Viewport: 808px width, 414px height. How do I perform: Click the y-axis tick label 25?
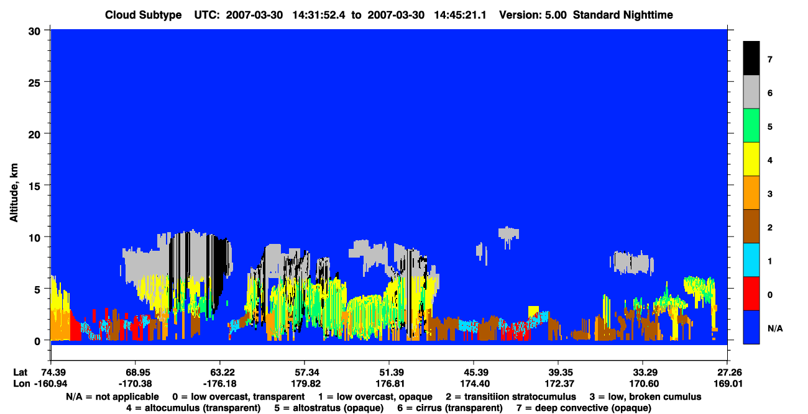coord(36,82)
